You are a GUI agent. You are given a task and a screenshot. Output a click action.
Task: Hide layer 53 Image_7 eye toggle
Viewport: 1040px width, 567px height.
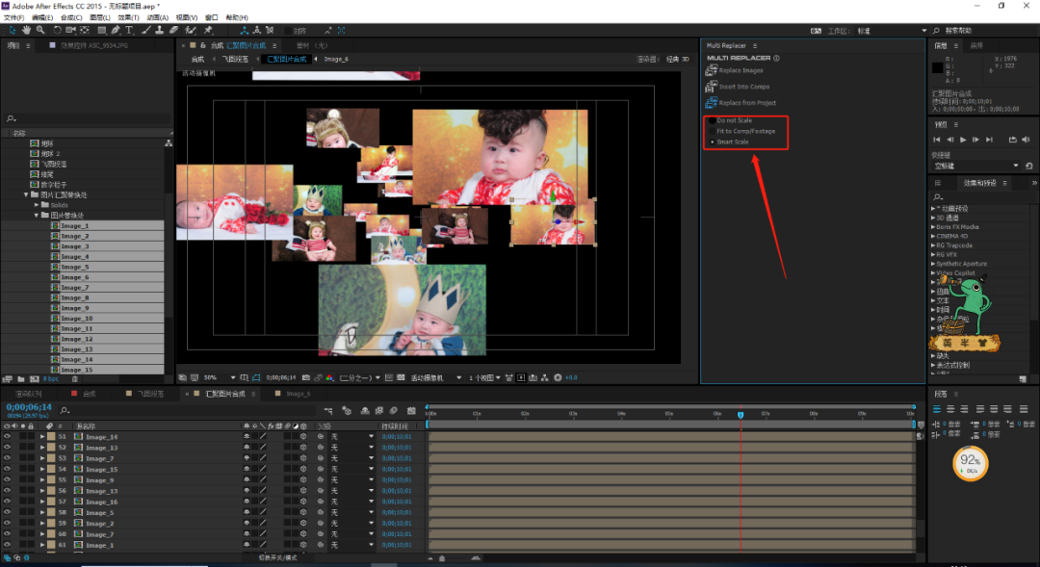[x=8, y=458]
